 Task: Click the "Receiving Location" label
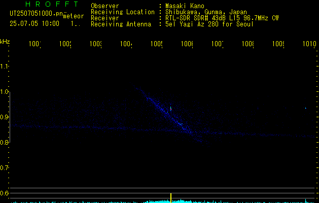coord(123,12)
